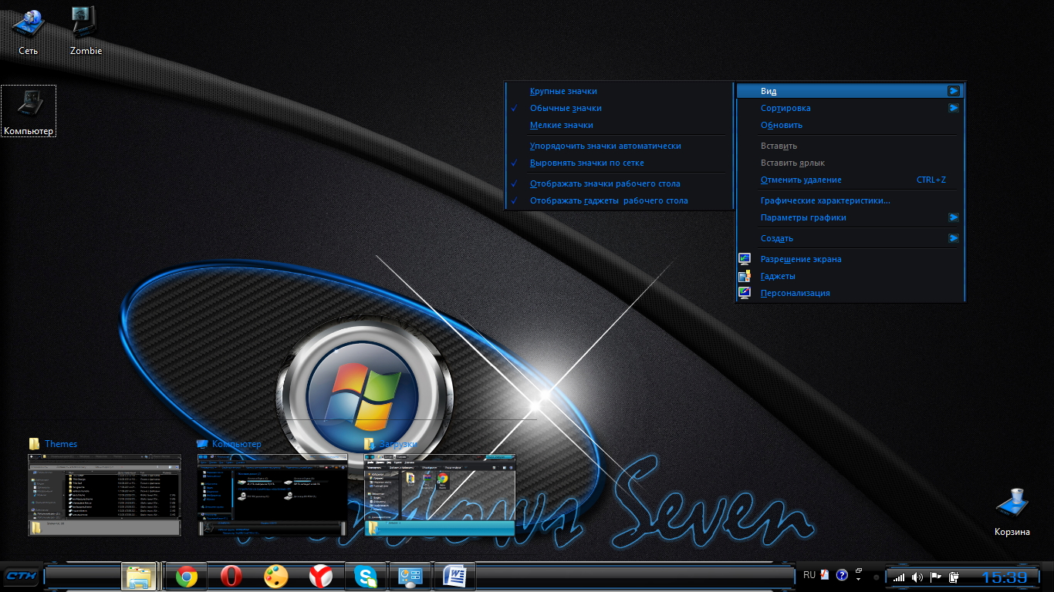The height and width of the screenshot is (592, 1054).
Task: Open the Paint palette taskbar icon
Action: [x=275, y=577]
